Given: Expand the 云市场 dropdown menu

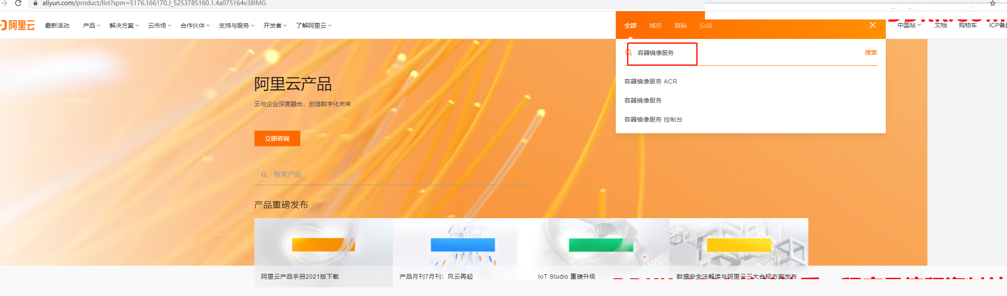Looking at the screenshot, I should 160,26.
